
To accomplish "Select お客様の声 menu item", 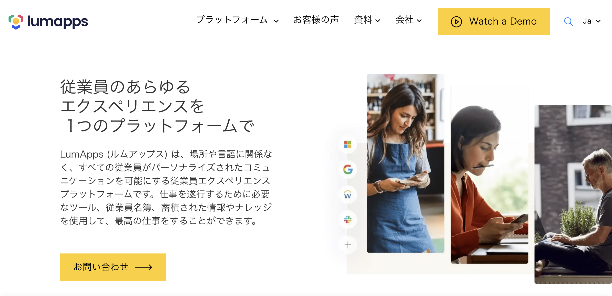I will click(317, 21).
